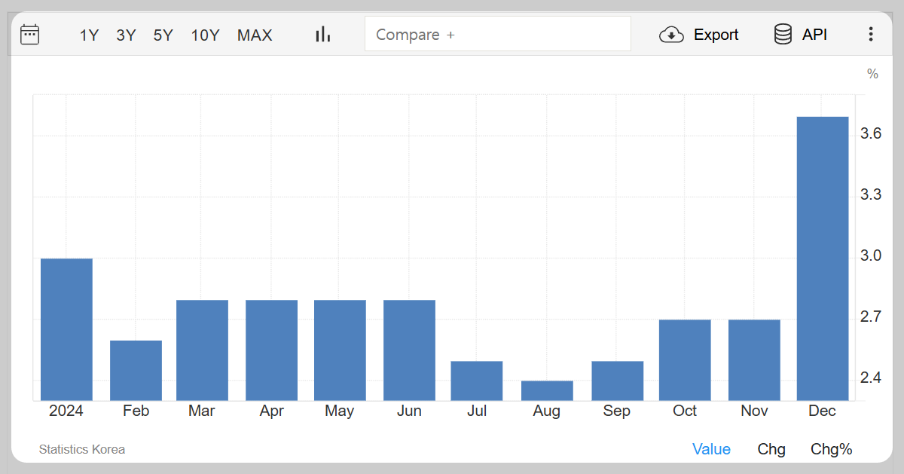904x474 pixels.
Task: Click the 3.3 y-axis label
Action: [871, 194]
